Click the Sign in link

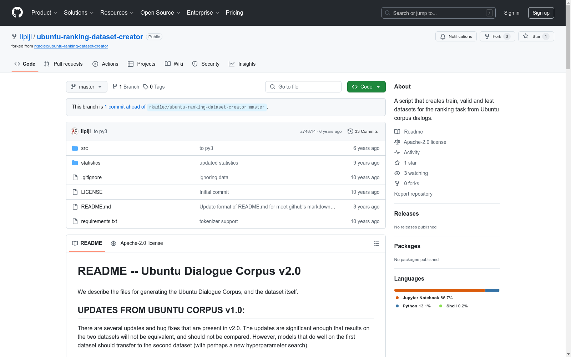pyautogui.click(x=512, y=13)
